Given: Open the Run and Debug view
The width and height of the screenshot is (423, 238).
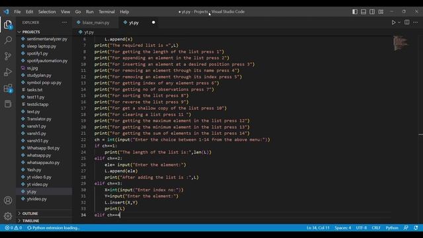Looking at the screenshot, I should point(8,72).
